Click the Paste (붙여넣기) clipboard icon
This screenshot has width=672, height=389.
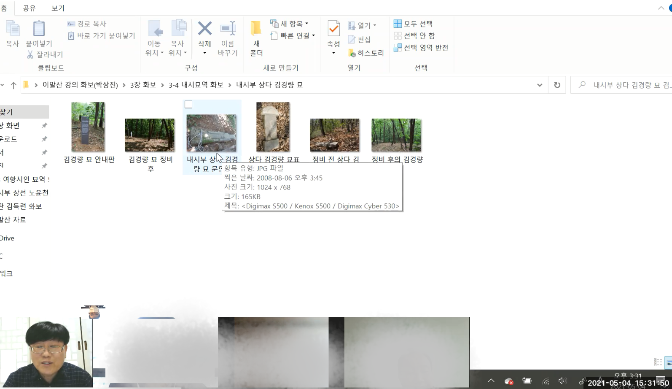click(x=39, y=29)
